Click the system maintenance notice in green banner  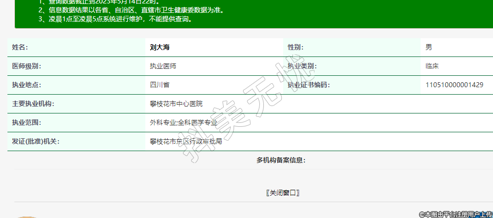point(115,19)
